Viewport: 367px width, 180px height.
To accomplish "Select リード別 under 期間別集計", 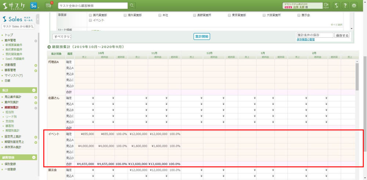I will [11, 117].
